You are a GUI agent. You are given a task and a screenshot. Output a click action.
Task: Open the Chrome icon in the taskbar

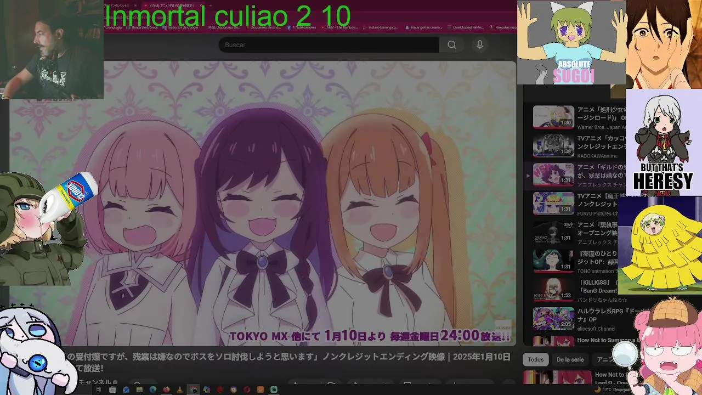coord(193,390)
